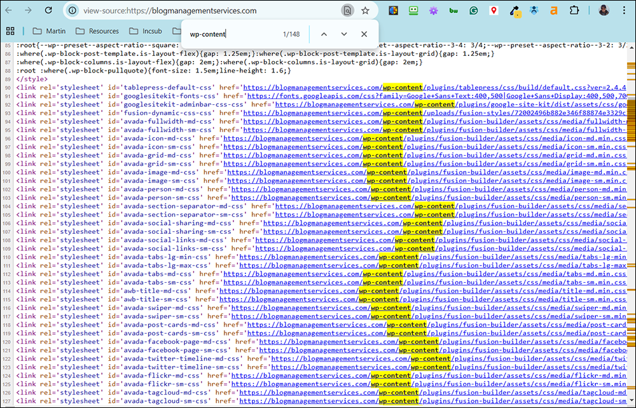Viewport: 636px width, 408px height.
Task: Jump to next match with down chevron
Action: point(344,34)
